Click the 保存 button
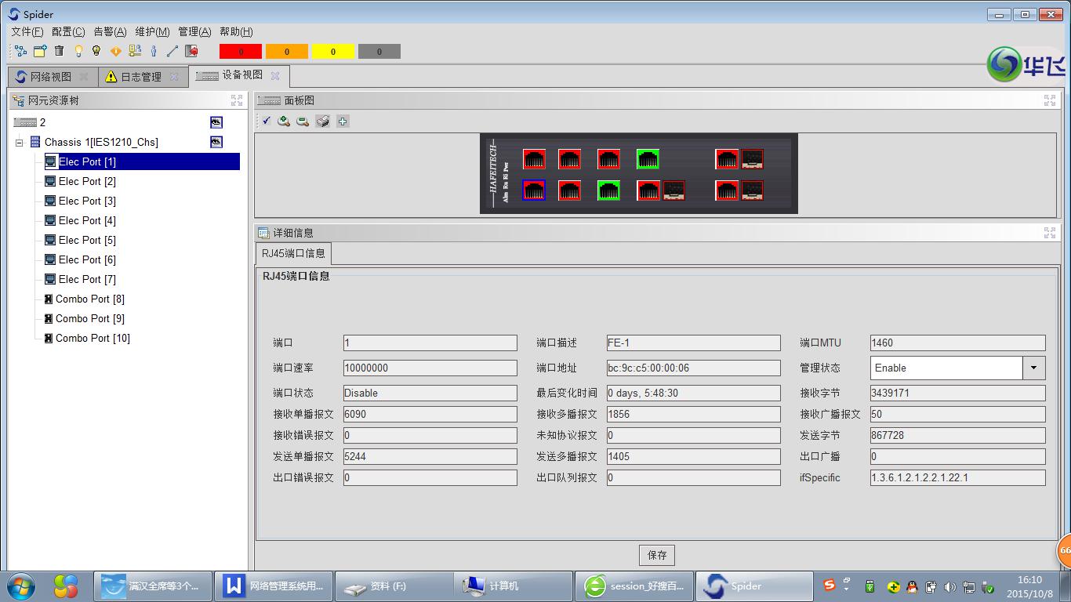1071x602 pixels. point(657,555)
